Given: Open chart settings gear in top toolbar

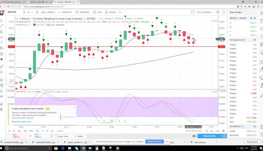Looking at the screenshot, I should [x=218, y=12].
